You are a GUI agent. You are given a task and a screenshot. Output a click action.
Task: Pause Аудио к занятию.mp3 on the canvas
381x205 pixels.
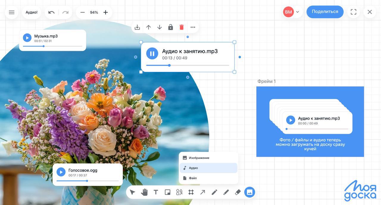152,53
